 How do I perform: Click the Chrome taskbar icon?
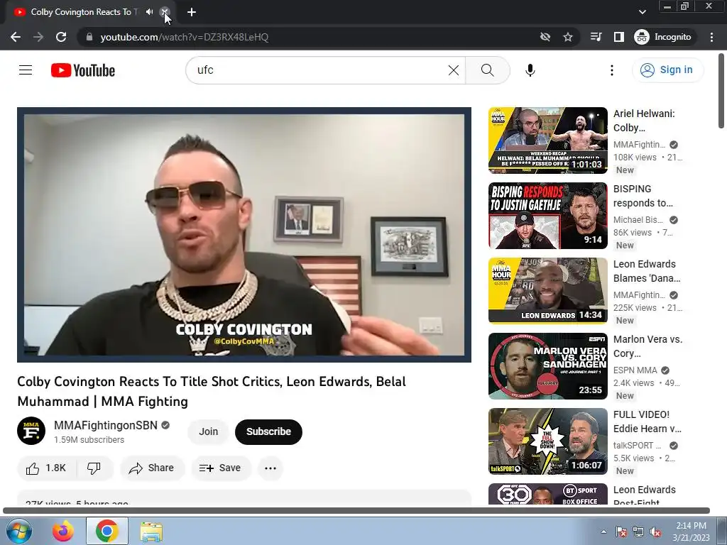coord(107,531)
